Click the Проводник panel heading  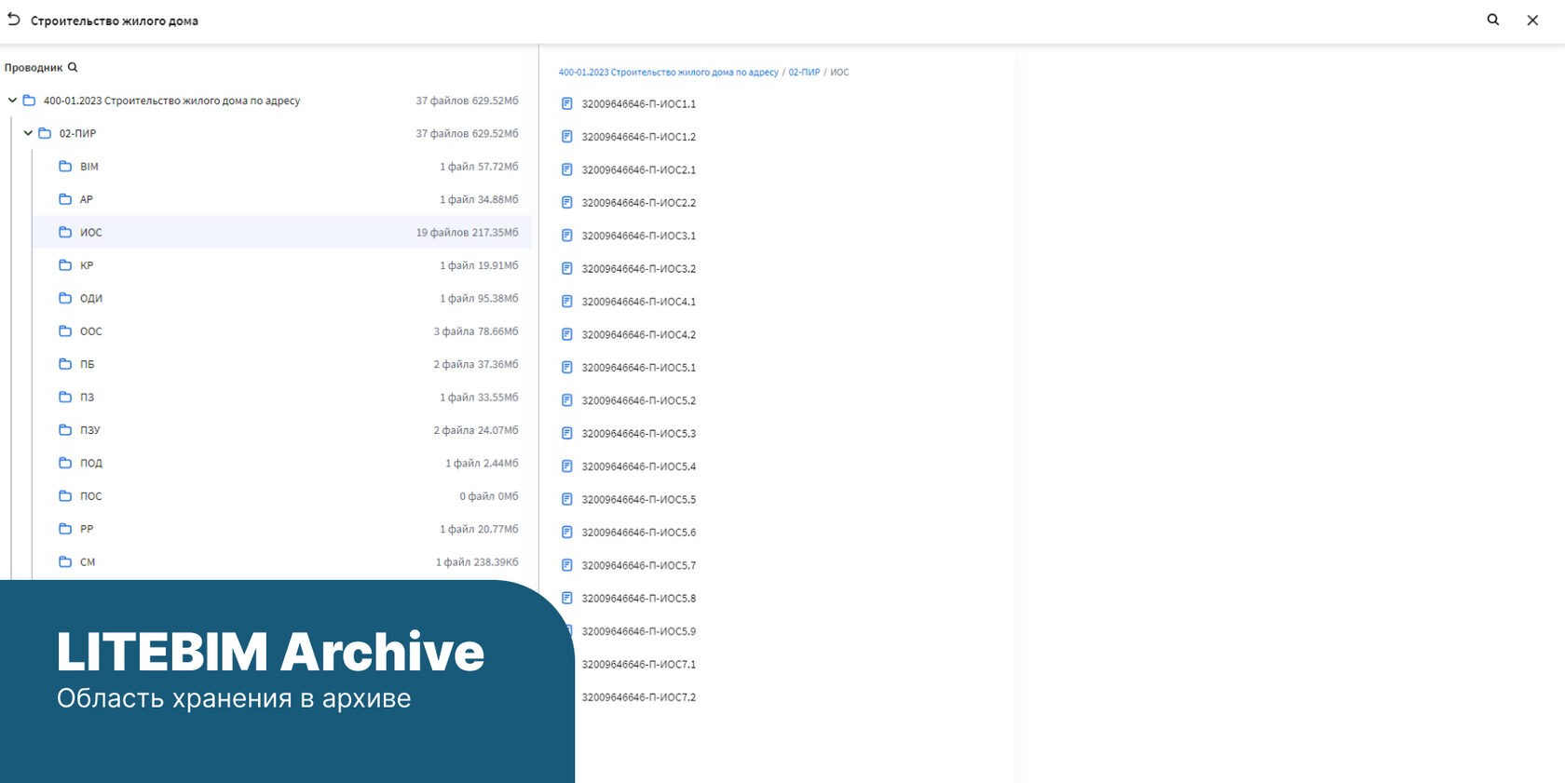pos(34,68)
